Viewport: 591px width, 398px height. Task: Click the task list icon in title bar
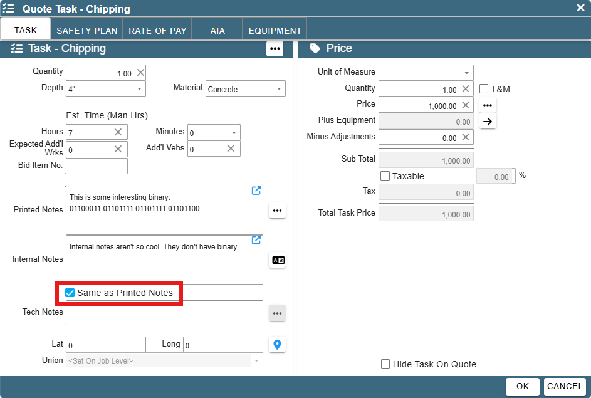click(x=8, y=8)
